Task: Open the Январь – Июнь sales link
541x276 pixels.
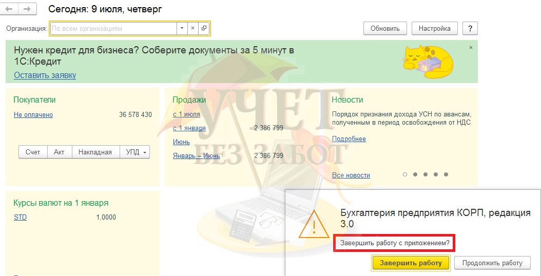Action: tap(196, 155)
